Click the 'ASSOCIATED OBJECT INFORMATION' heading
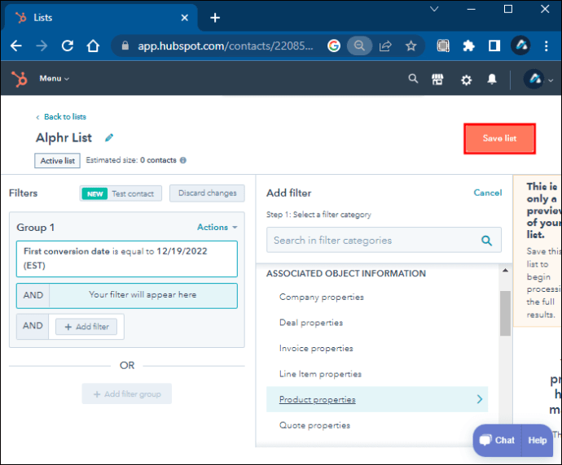Image resolution: width=562 pixels, height=465 pixels. pyautogui.click(x=346, y=273)
